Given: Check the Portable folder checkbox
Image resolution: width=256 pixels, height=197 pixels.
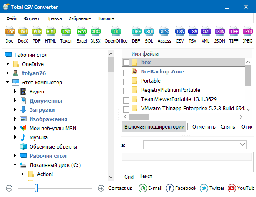Looking at the screenshot, I should pos(127,81).
